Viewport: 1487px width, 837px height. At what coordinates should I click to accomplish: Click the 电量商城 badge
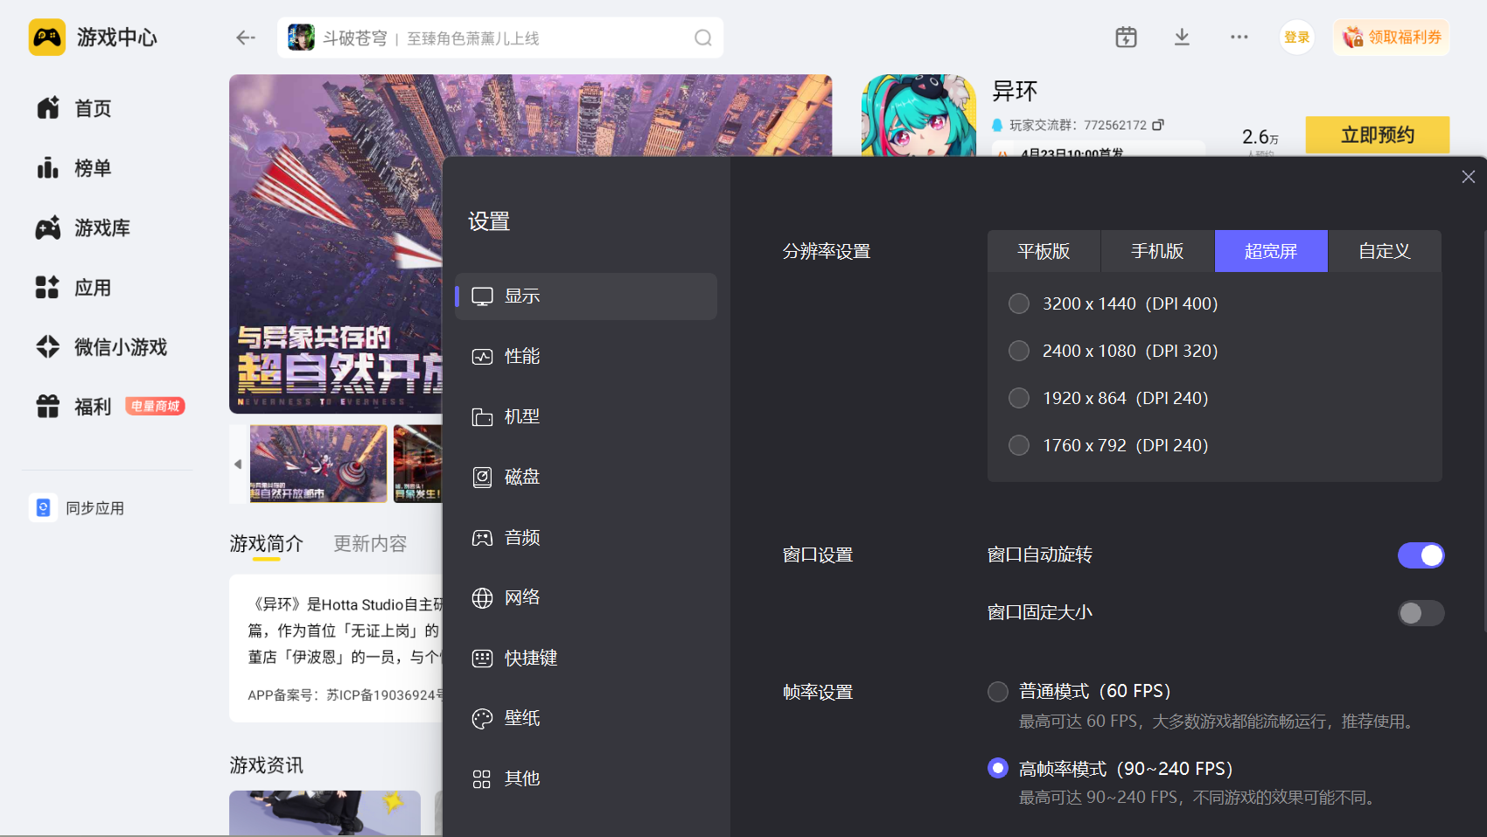pyautogui.click(x=155, y=406)
